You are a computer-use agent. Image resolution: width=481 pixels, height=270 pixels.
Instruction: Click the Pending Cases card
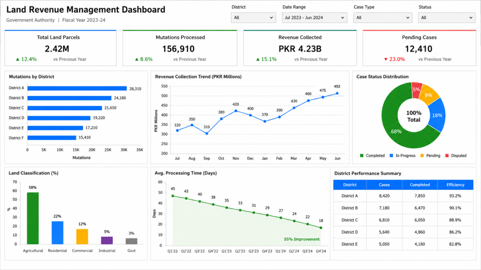click(x=419, y=48)
